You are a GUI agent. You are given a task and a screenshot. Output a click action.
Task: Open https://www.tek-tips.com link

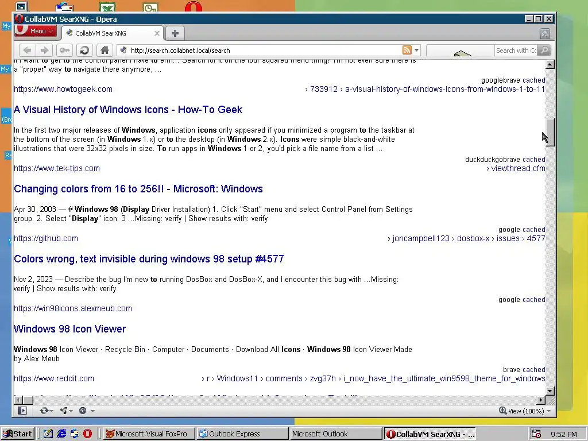(57, 168)
